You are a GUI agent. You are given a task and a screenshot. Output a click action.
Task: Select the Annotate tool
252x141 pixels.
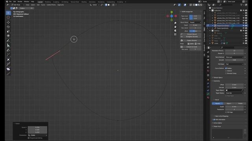[8, 41]
